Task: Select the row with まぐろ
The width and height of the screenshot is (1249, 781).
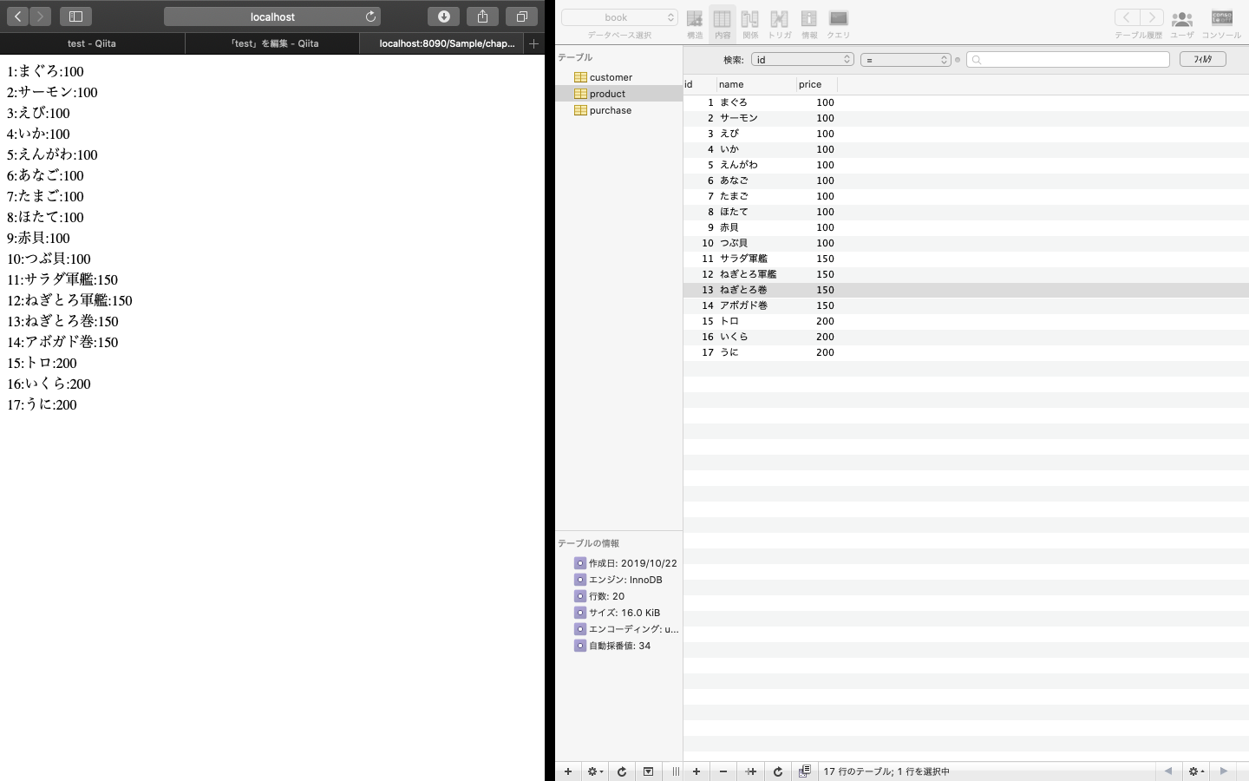Action: click(966, 102)
